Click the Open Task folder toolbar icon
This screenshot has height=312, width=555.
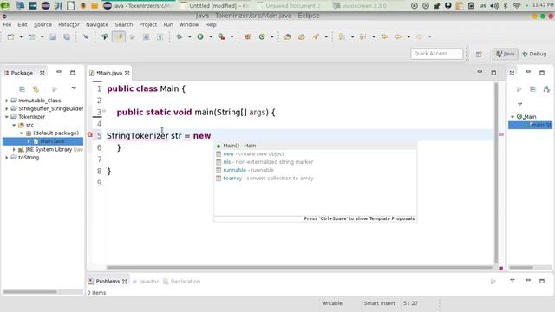point(302,36)
